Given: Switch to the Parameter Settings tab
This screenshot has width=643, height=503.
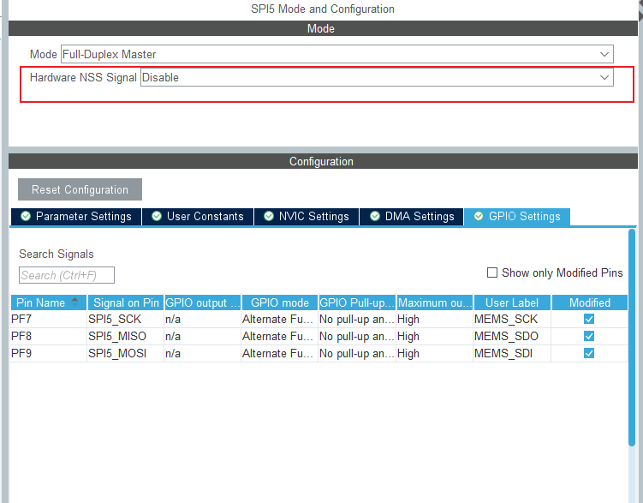Looking at the screenshot, I should (x=76, y=217).
